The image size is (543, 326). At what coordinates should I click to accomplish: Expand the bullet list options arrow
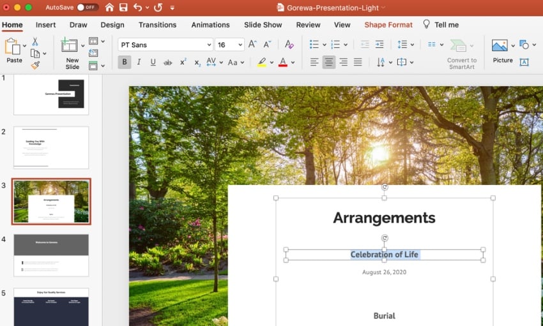(325, 45)
